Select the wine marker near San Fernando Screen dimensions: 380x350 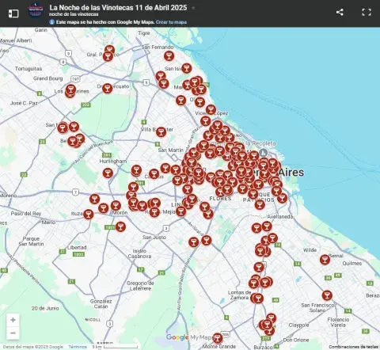(x=169, y=56)
